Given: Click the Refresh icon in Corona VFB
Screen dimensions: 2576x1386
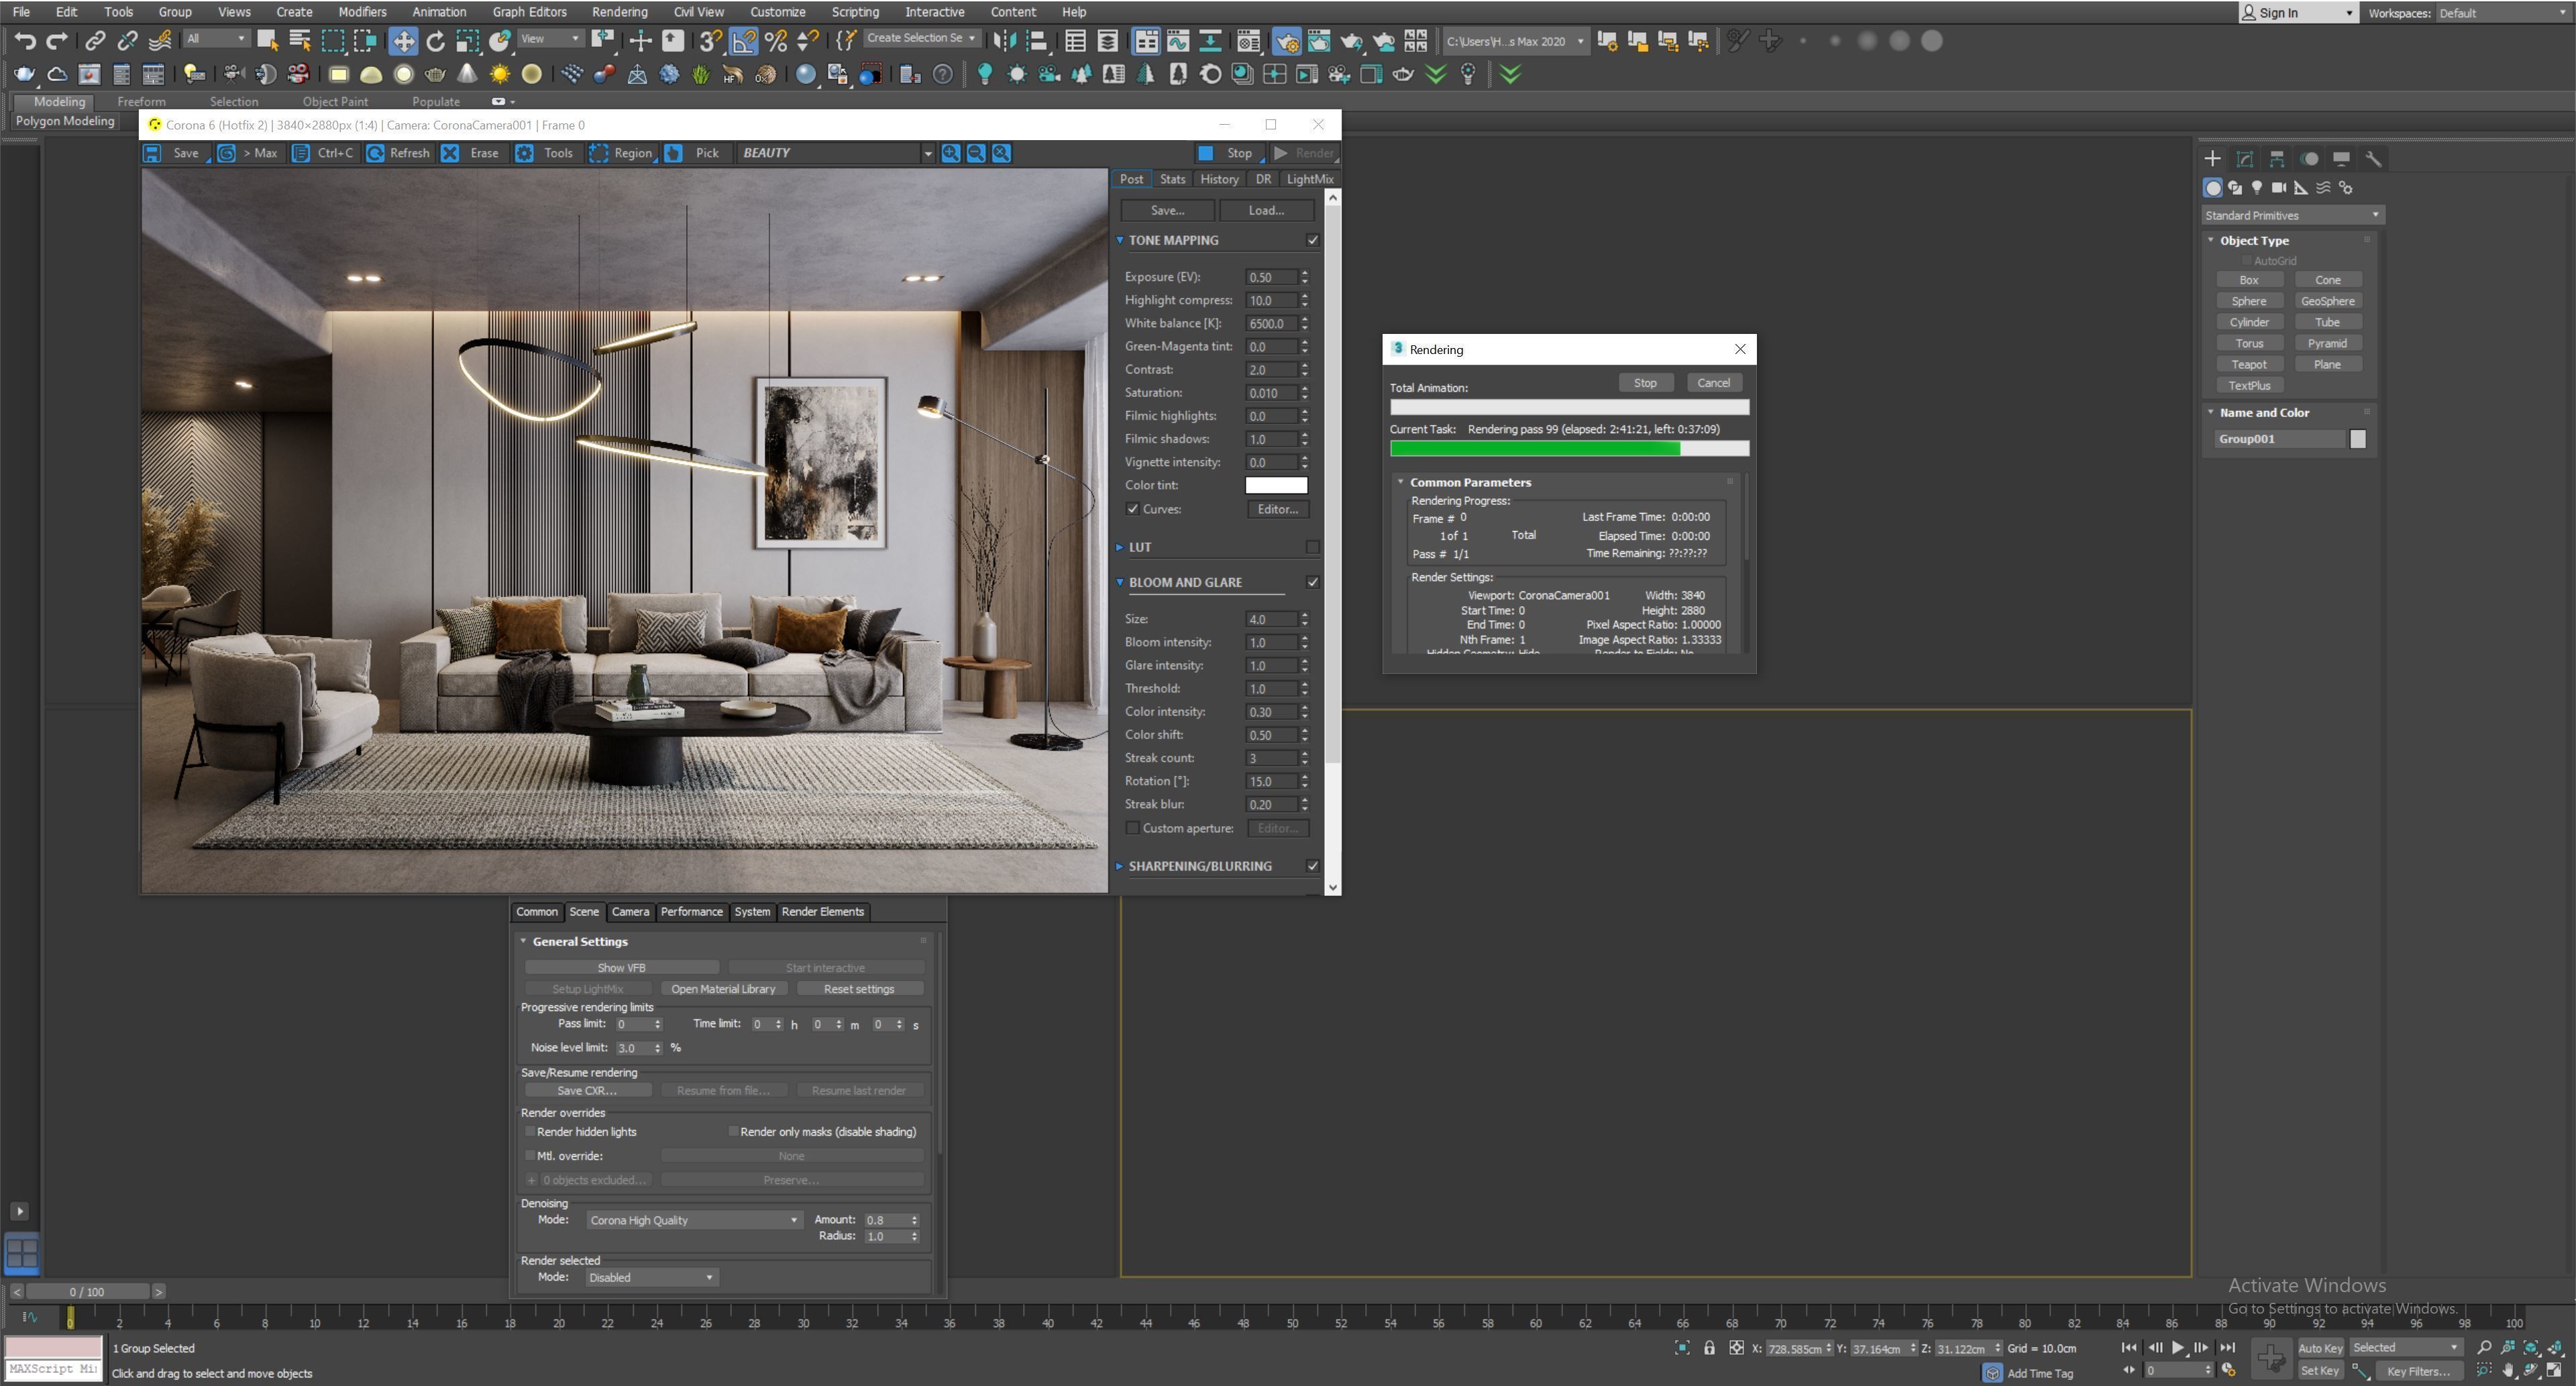Looking at the screenshot, I should [375, 153].
